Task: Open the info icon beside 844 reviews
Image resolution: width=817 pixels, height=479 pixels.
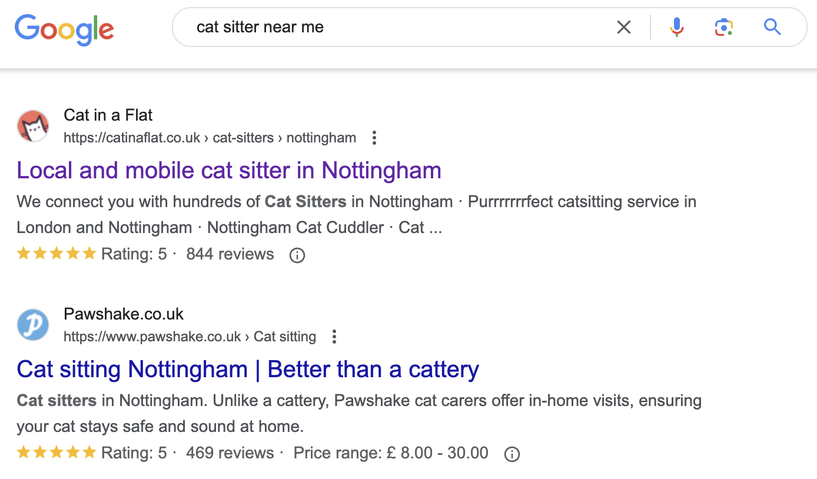Action: (x=297, y=255)
